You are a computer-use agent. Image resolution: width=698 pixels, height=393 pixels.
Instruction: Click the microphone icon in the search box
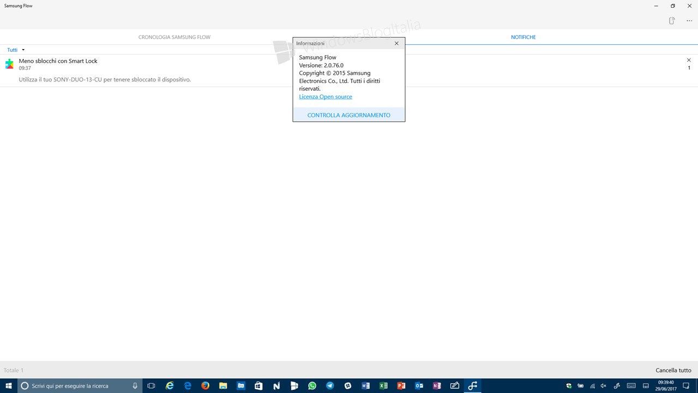point(135,386)
